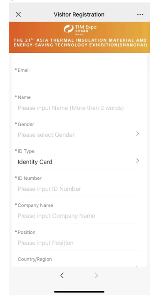161x297 pixels.
Task: Open ID Type dropdown showing Identity Card
Action: (79, 162)
